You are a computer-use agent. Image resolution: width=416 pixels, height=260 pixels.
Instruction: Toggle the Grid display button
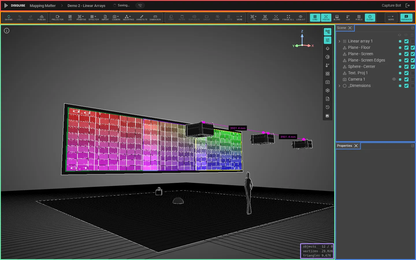click(x=315, y=18)
